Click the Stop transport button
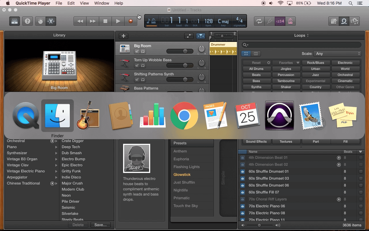 point(106,21)
